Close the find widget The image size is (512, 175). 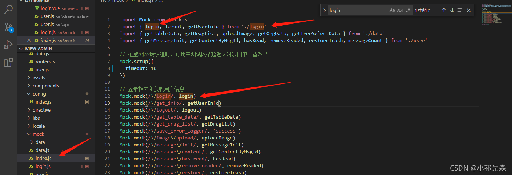(x=468, y=10)
